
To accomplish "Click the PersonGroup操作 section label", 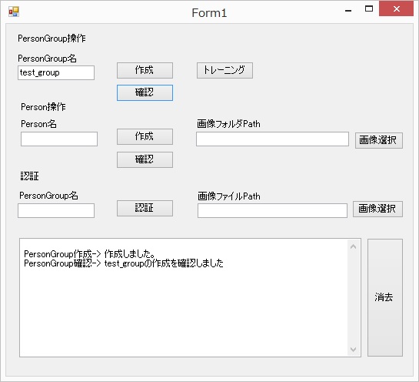I will [x=52, y=39].
